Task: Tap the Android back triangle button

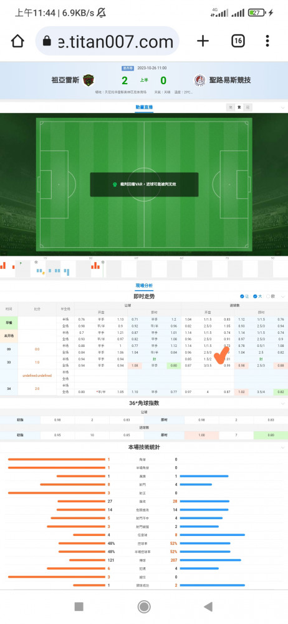Action: click(208, 607)
